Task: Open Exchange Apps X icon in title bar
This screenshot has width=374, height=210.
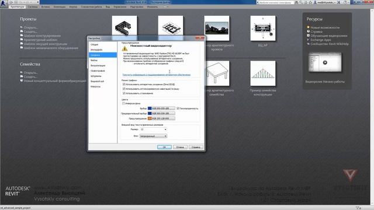Action: click(x=338, y=2)
